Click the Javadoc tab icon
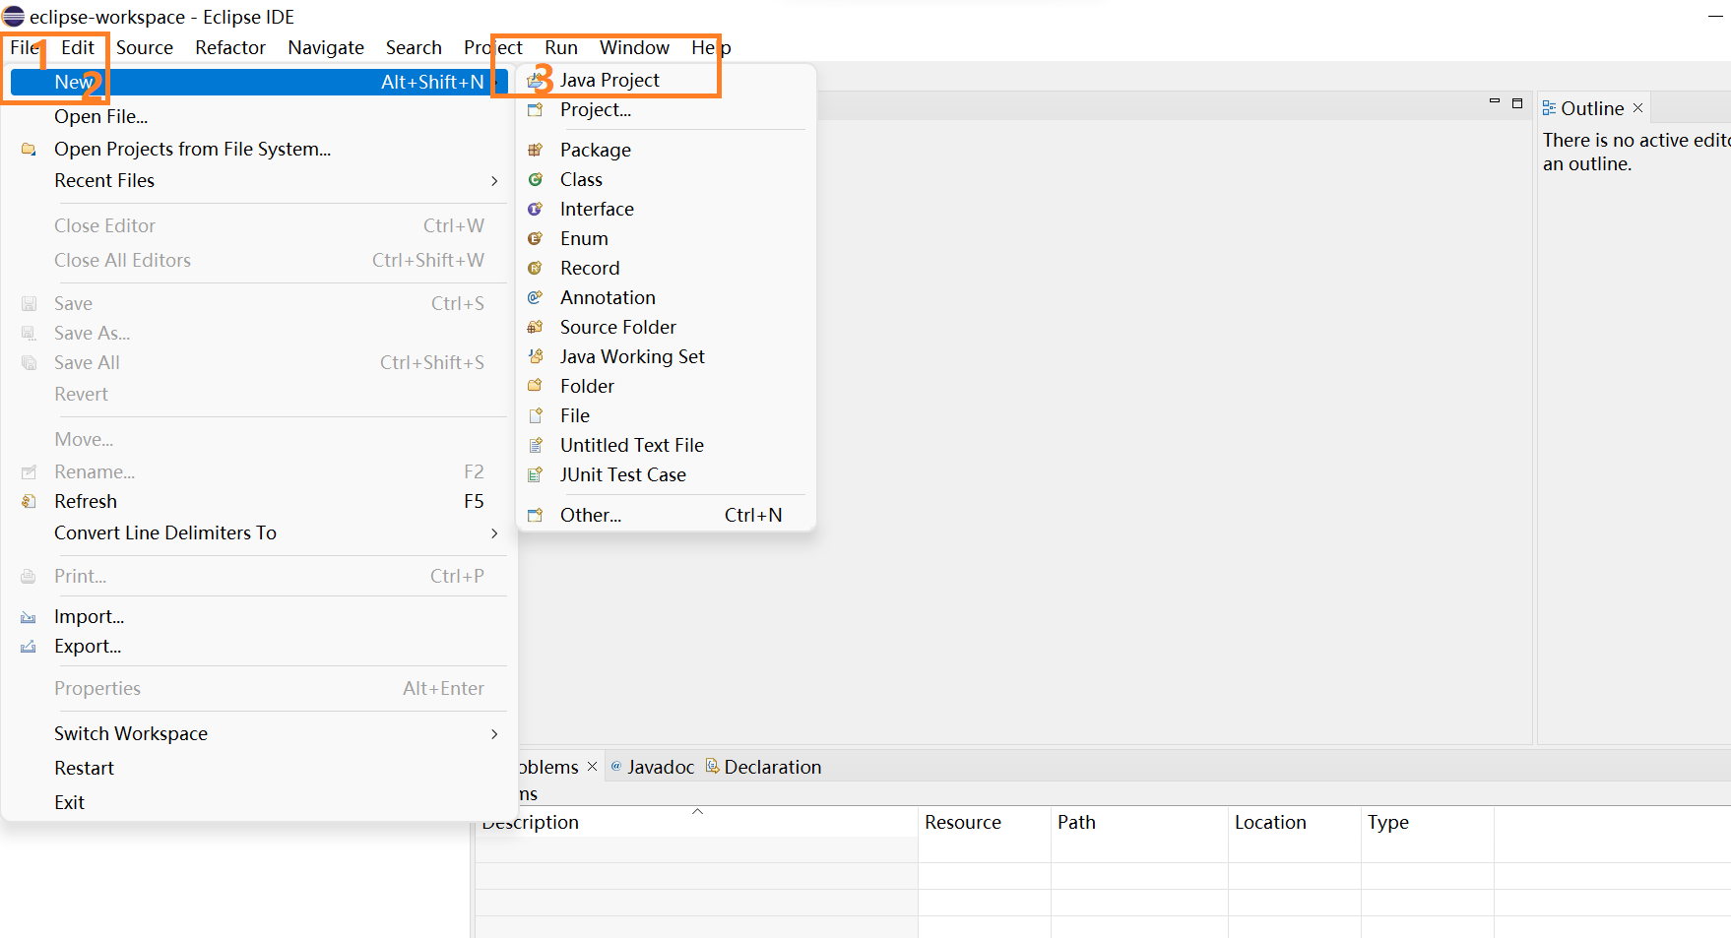Screen dimensions: 1731x938 click(616, 766)
